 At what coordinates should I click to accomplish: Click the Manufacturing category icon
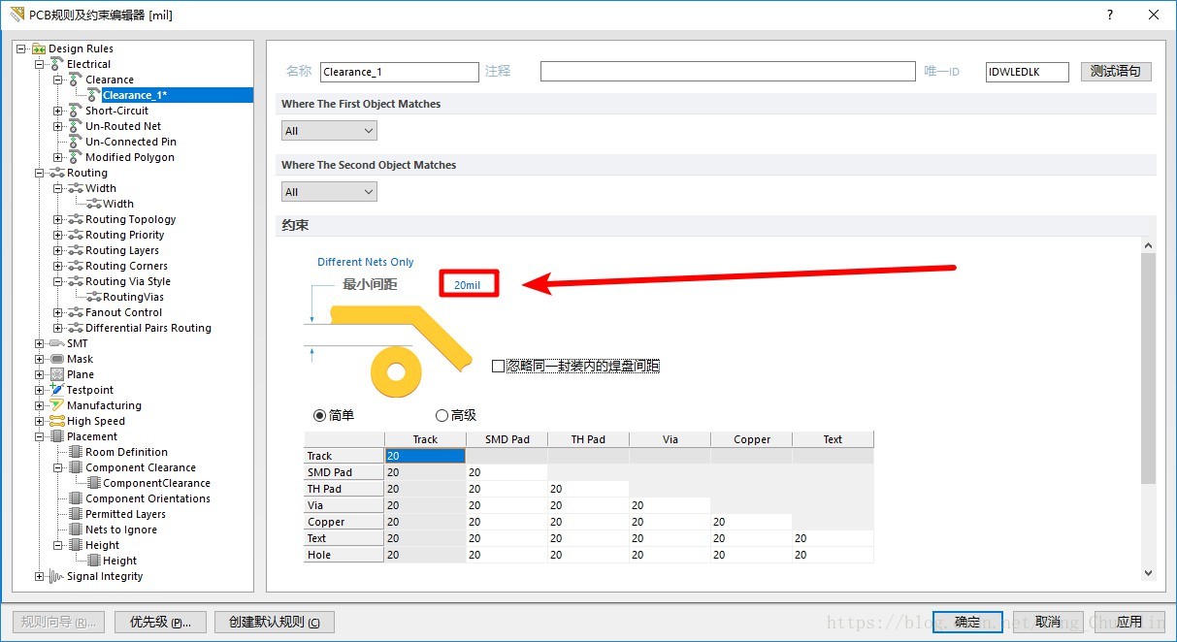pyautogui.click(x=57, y=405)
